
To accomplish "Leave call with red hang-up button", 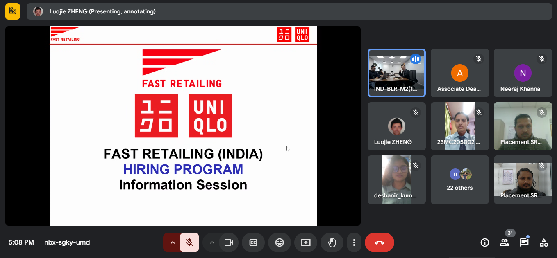I will (x=380, y=242).
